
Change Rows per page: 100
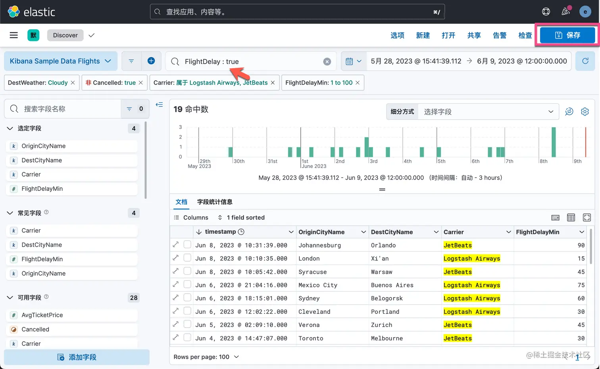pyautogui.click(x=206, y=357)
